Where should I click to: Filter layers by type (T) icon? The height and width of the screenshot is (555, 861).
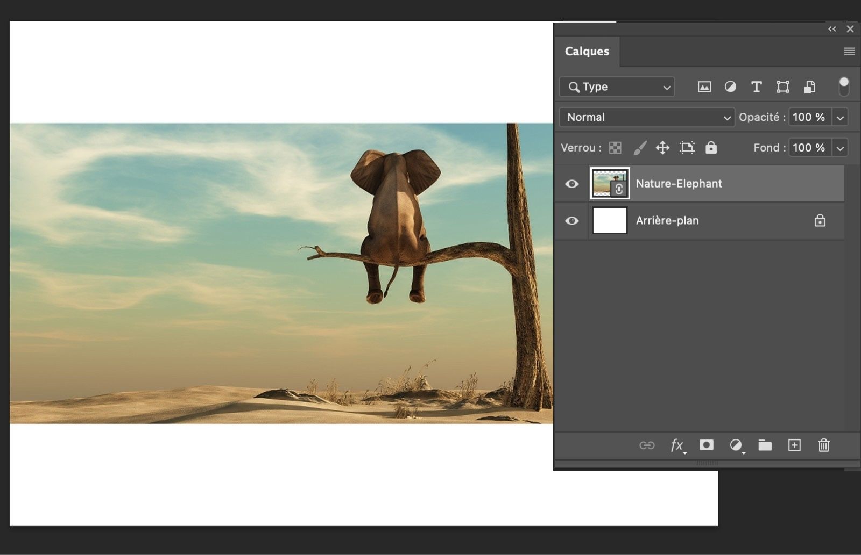[x=756, y=87]
